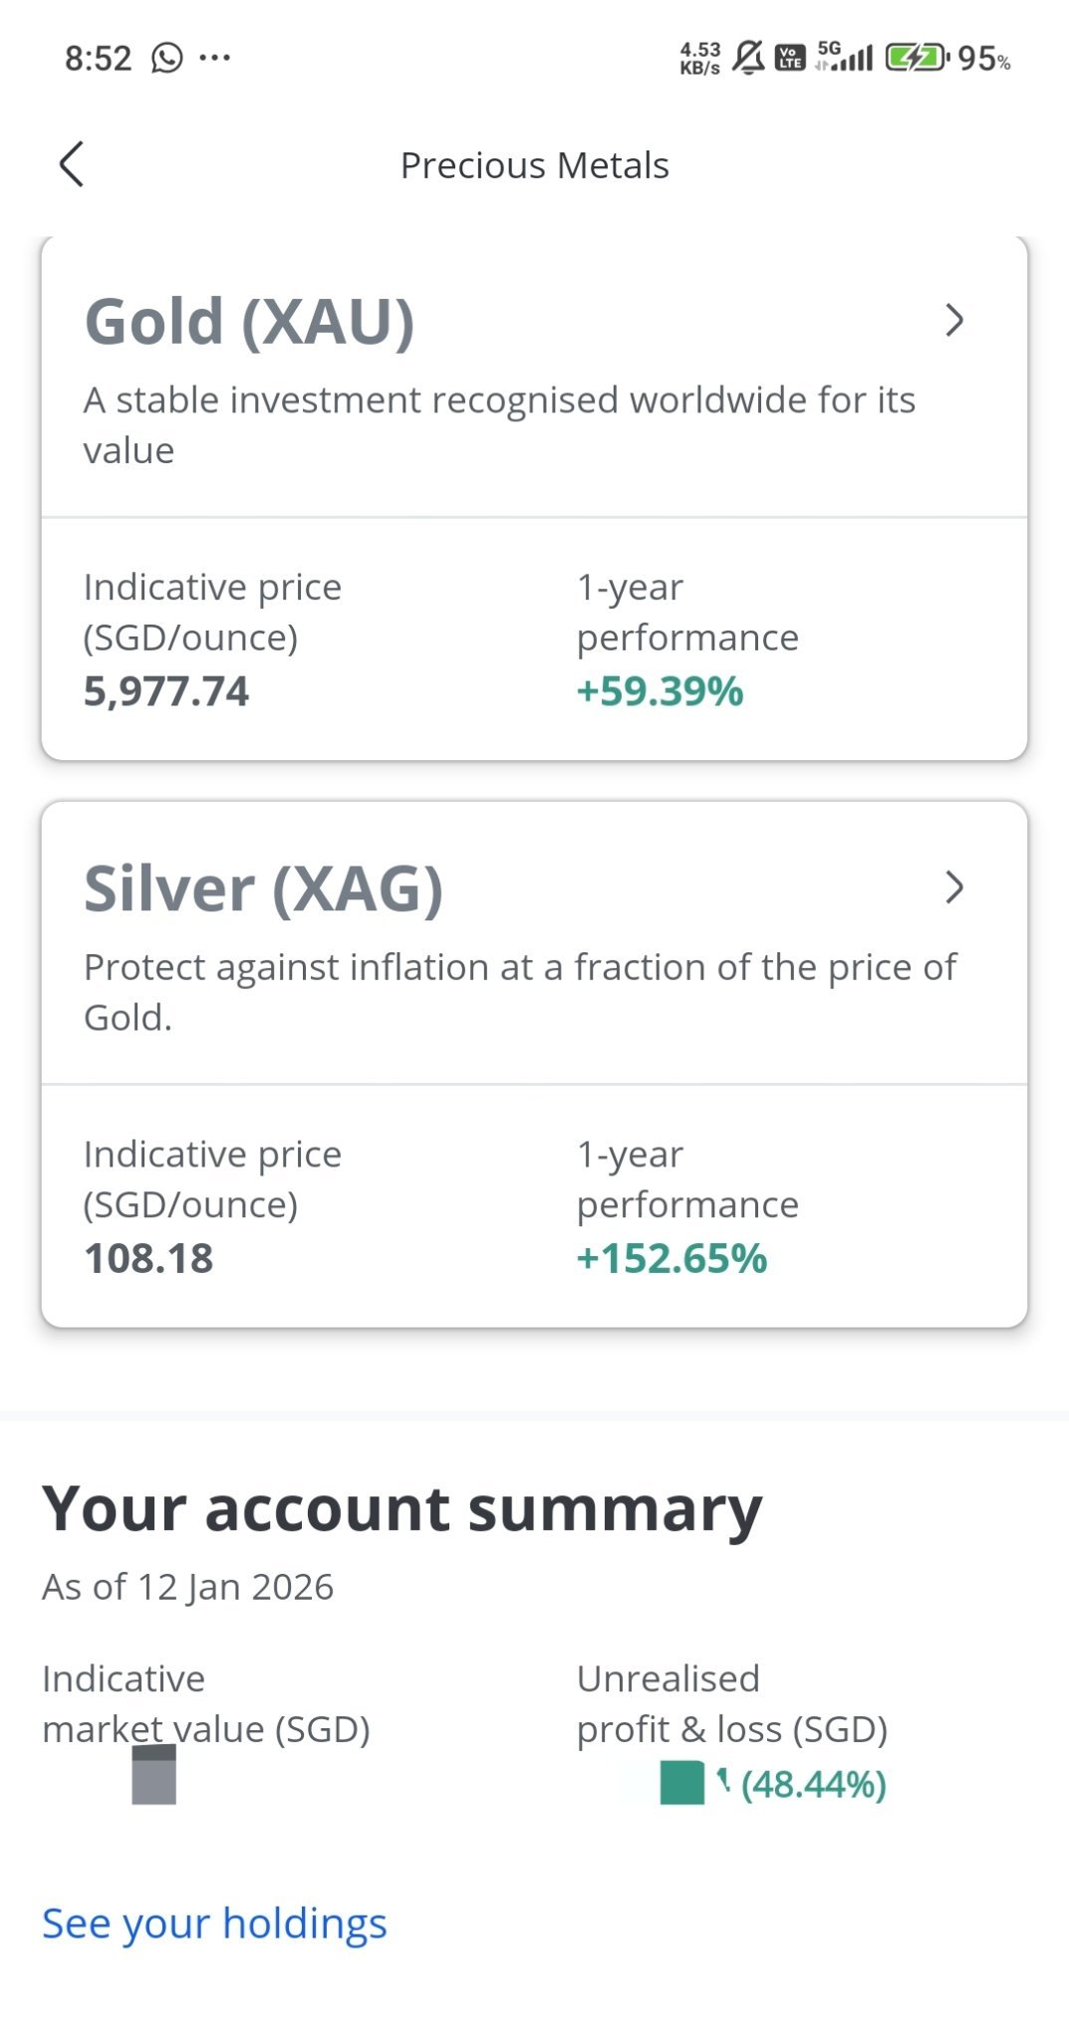The image size is (1069, 2041).
Task: Follow the See your holdings link
Action: tap(214, 1922)
